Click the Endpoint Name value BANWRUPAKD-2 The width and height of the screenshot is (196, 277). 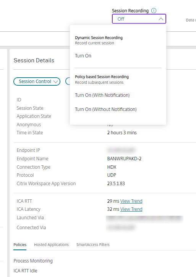coord(124,159)
